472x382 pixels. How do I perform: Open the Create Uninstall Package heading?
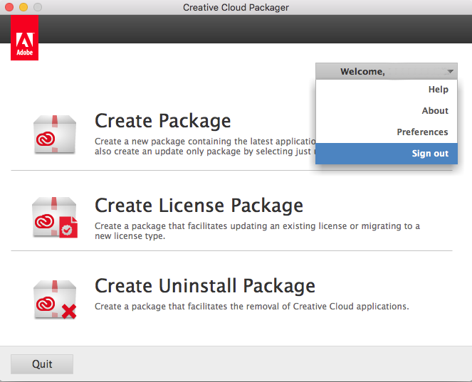tap(205, 285)
